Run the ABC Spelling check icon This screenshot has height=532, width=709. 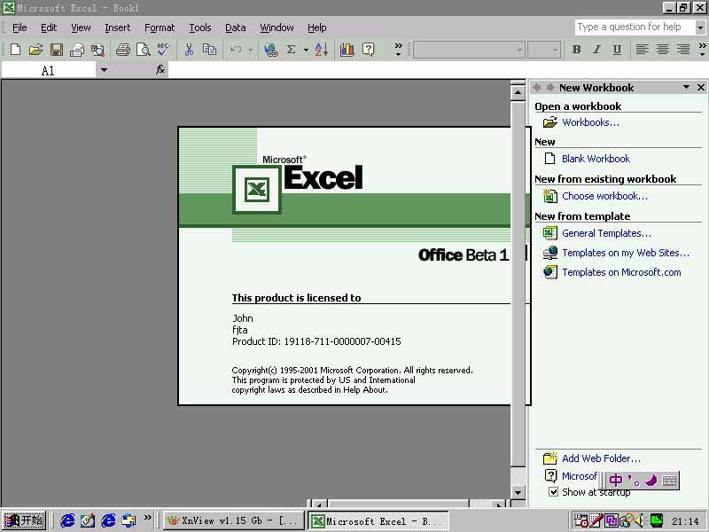point(163,50)
